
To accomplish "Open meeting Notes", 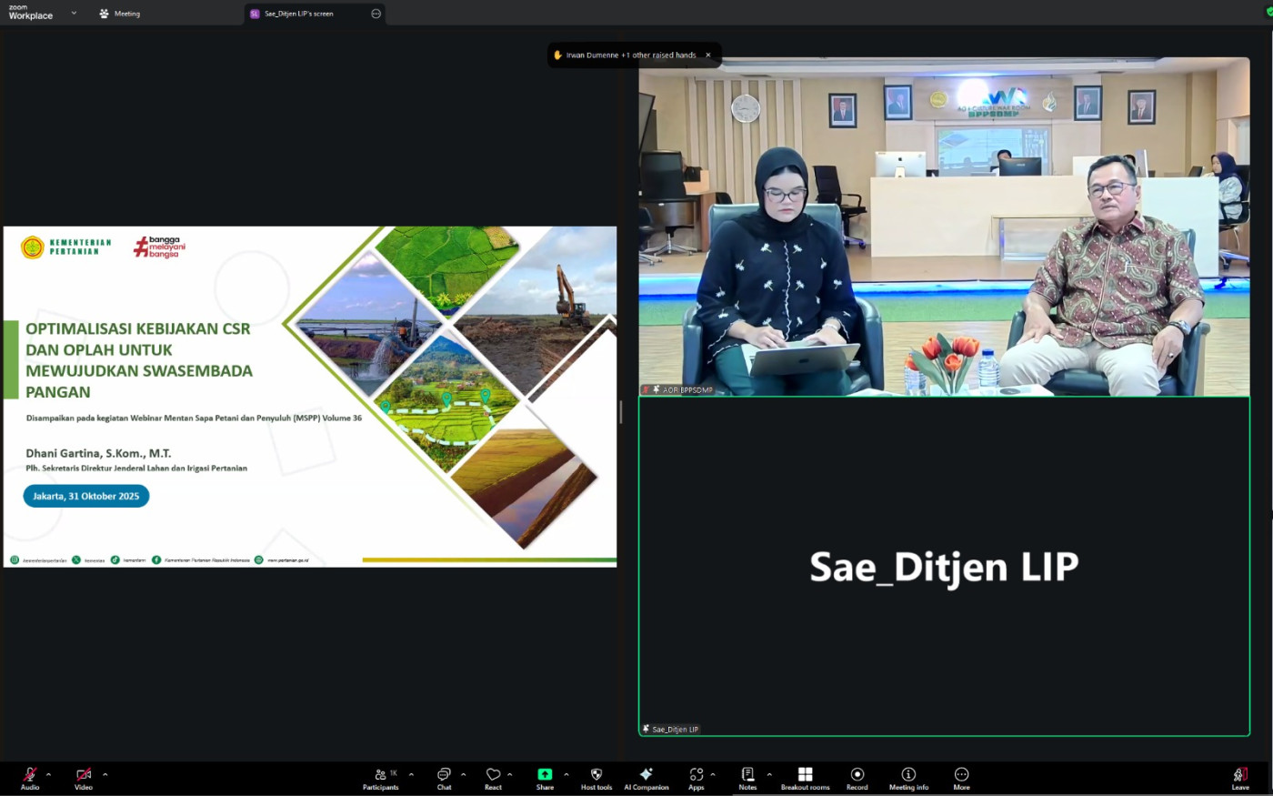I will 747,776.
